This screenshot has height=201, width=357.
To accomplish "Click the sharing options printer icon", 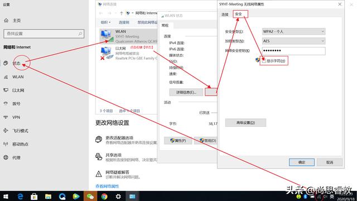I will click(99, 157).
